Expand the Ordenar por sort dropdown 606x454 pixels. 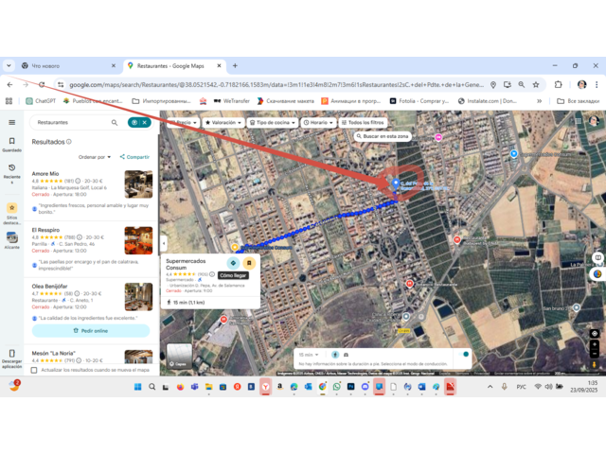95,157
